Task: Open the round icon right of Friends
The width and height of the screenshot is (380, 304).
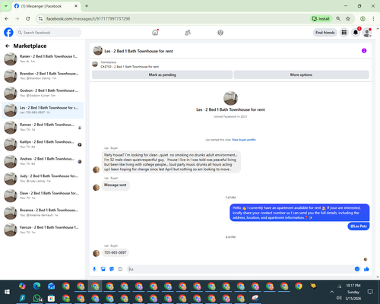Action: pyautogui.click(x=220, y=33)
